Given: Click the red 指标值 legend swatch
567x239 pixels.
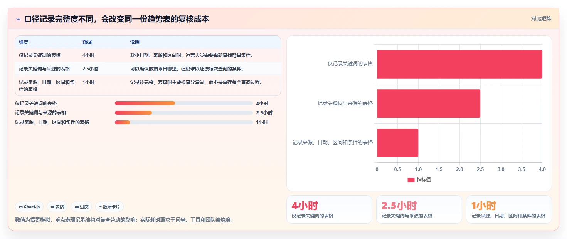Looking at the screenshot, I should [x=411, y=180].
